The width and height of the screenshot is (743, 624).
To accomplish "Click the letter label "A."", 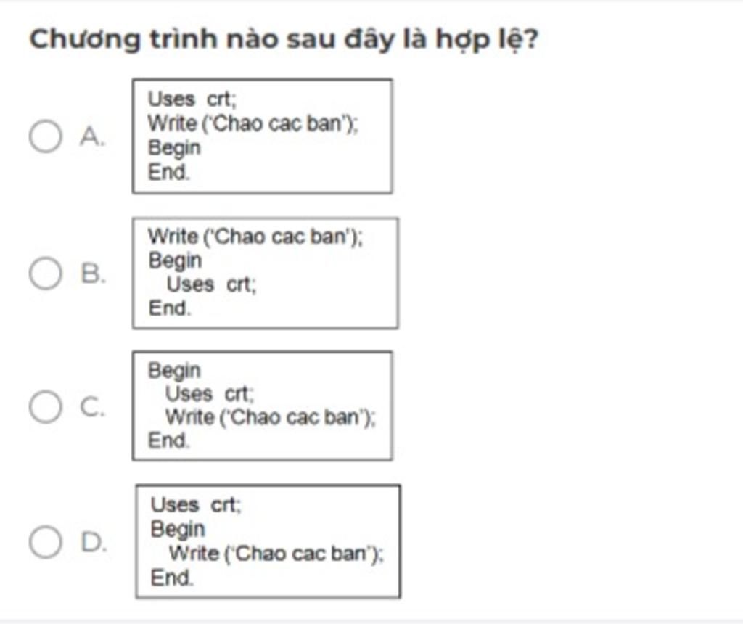I will tap(92, 136).
